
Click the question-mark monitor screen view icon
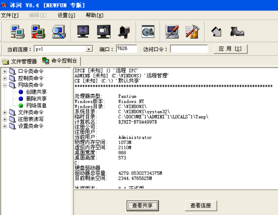click(83, 32)
